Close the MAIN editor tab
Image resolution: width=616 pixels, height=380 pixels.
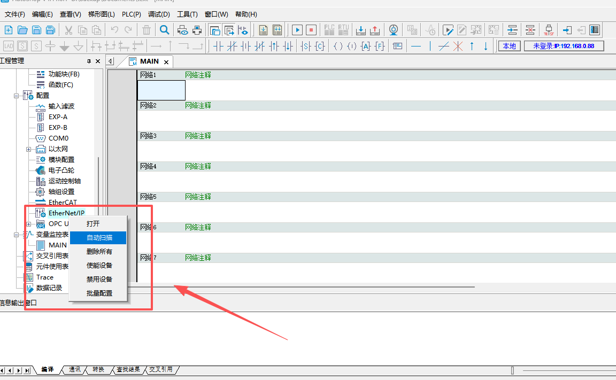166,62
